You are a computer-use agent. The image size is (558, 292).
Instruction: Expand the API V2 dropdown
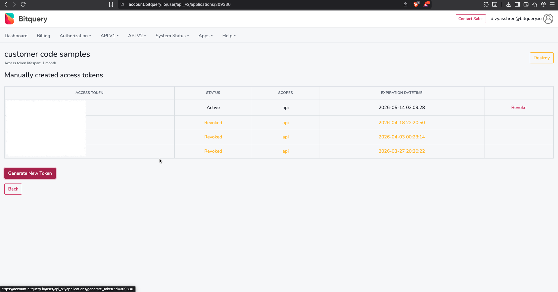click(137, 35)
